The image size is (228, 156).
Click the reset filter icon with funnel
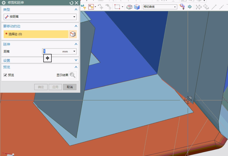[84, 7]
